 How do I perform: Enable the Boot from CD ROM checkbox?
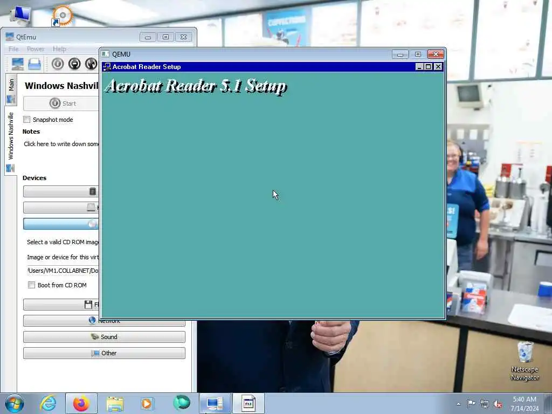(31, 285)
